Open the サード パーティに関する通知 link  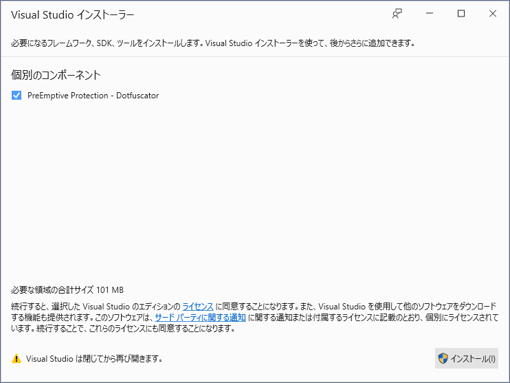(201, 317)
